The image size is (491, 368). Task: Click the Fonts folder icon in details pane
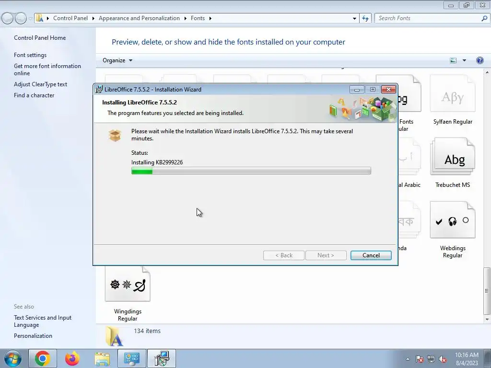click(x=114, y=336)
